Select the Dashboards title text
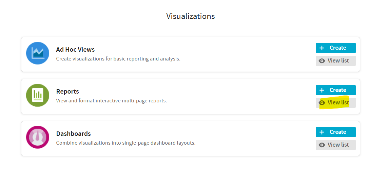 [73, 133]
